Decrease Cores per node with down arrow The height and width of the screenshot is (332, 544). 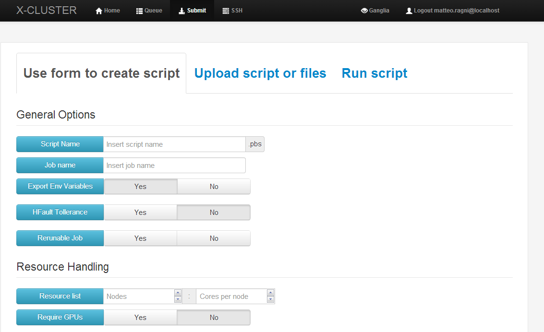pyautogui.click(x=271, y=299)
